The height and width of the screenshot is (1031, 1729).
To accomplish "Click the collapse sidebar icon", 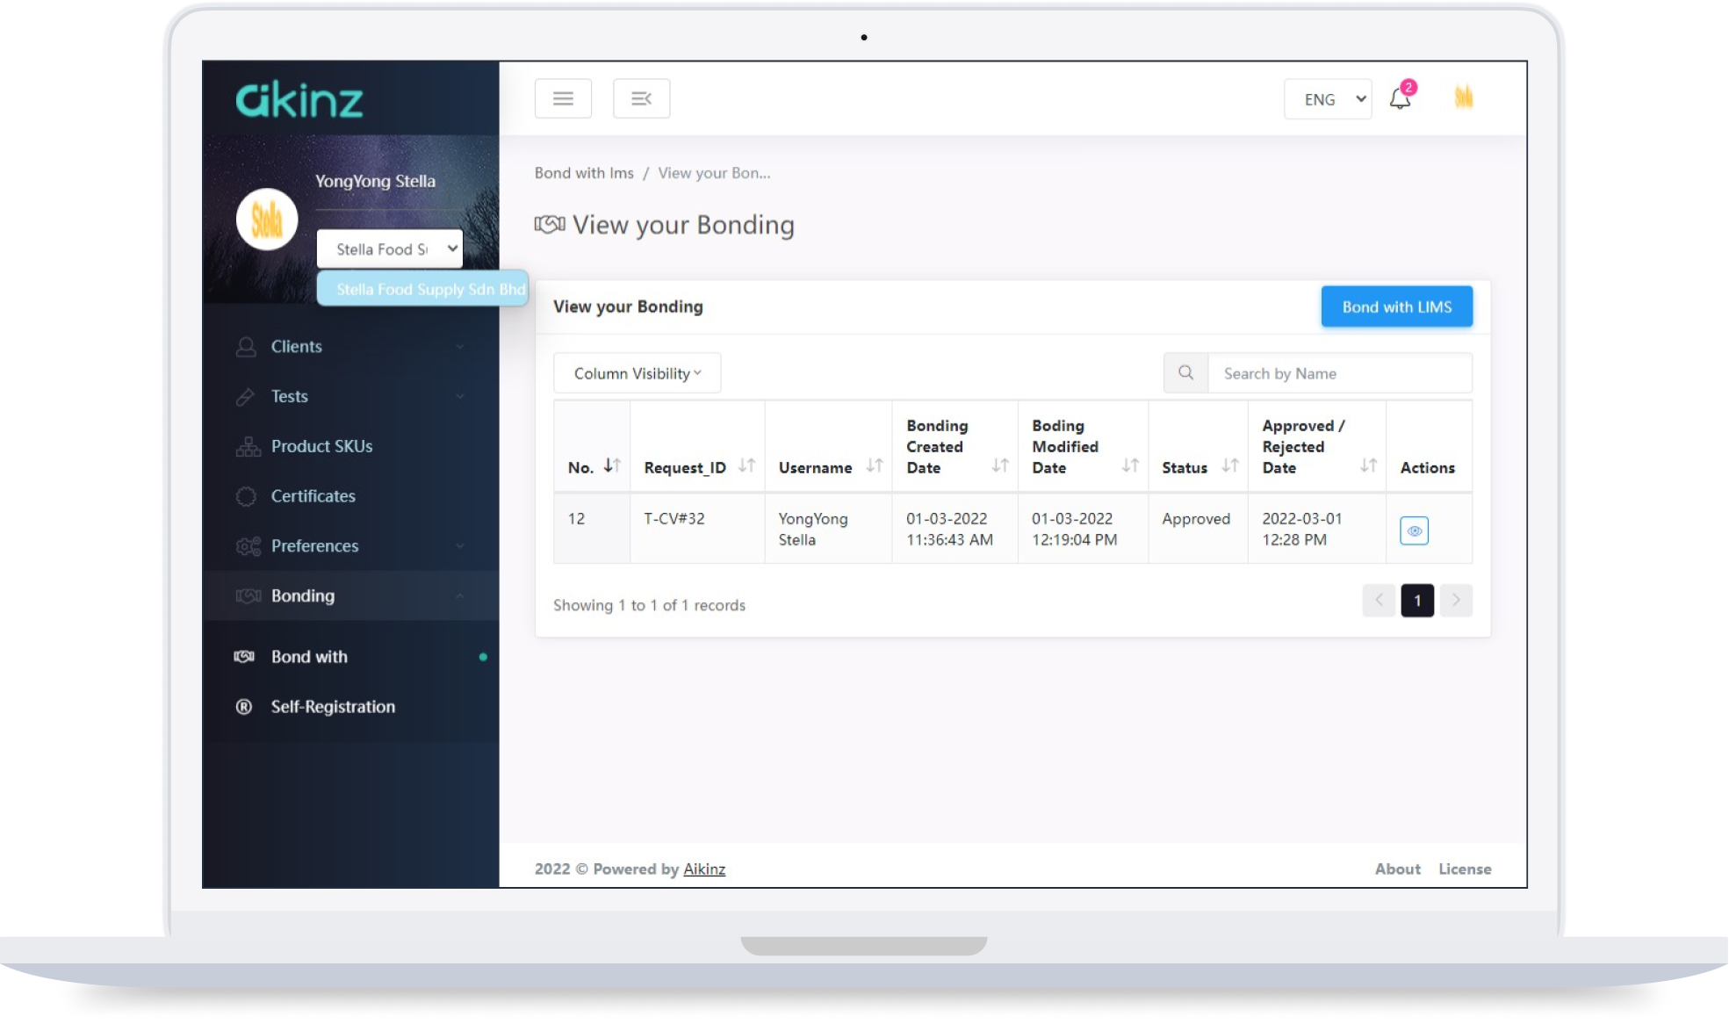I will 641,98.
